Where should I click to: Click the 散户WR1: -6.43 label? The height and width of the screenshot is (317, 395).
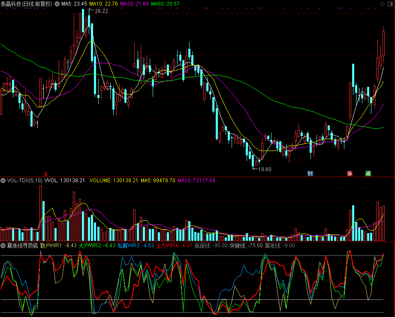coord(58,246)
